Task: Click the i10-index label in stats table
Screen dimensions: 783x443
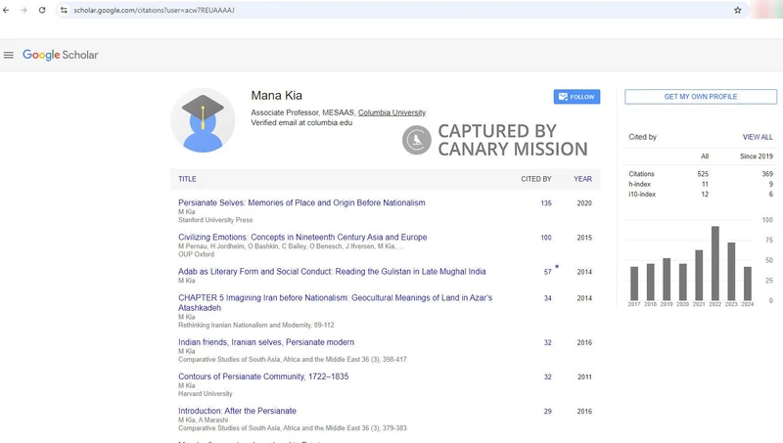Action: [x=642, y=195]
